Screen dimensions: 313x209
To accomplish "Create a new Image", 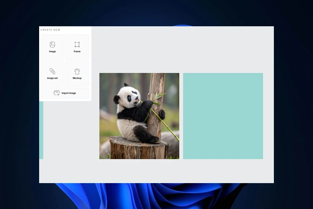I will [52, 47].
